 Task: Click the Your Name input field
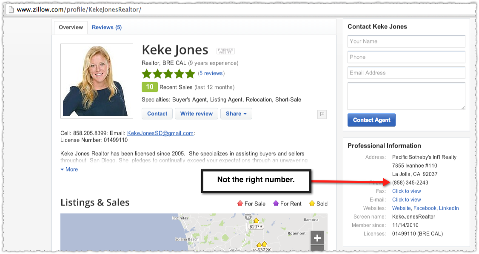coord(406,41)
